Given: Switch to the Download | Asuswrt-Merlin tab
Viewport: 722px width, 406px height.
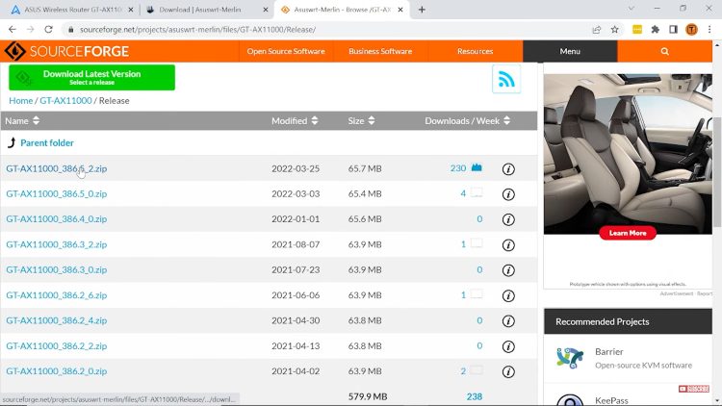Looking at the screenshot, I should (202, 10).
